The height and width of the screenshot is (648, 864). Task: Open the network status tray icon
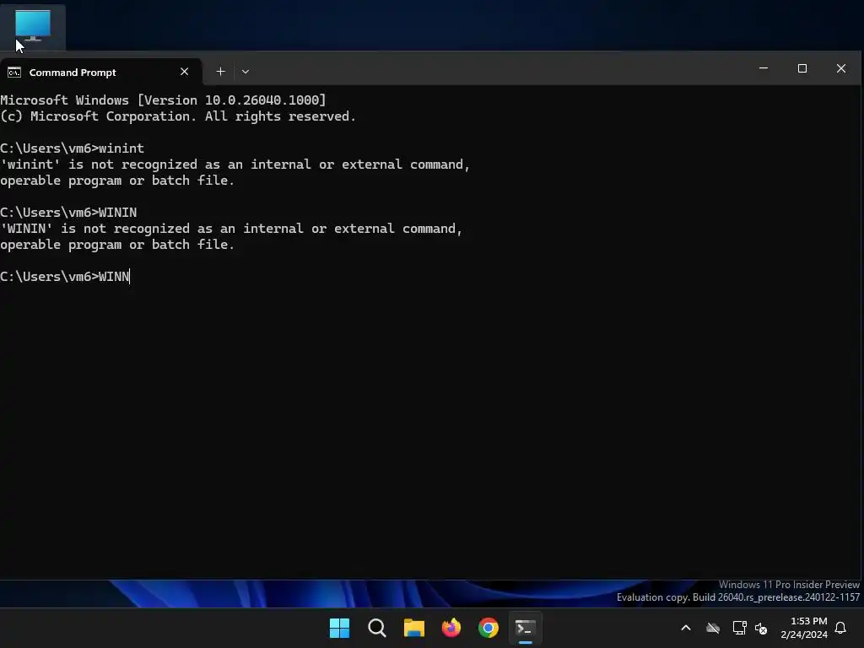[x=739, y=628]
